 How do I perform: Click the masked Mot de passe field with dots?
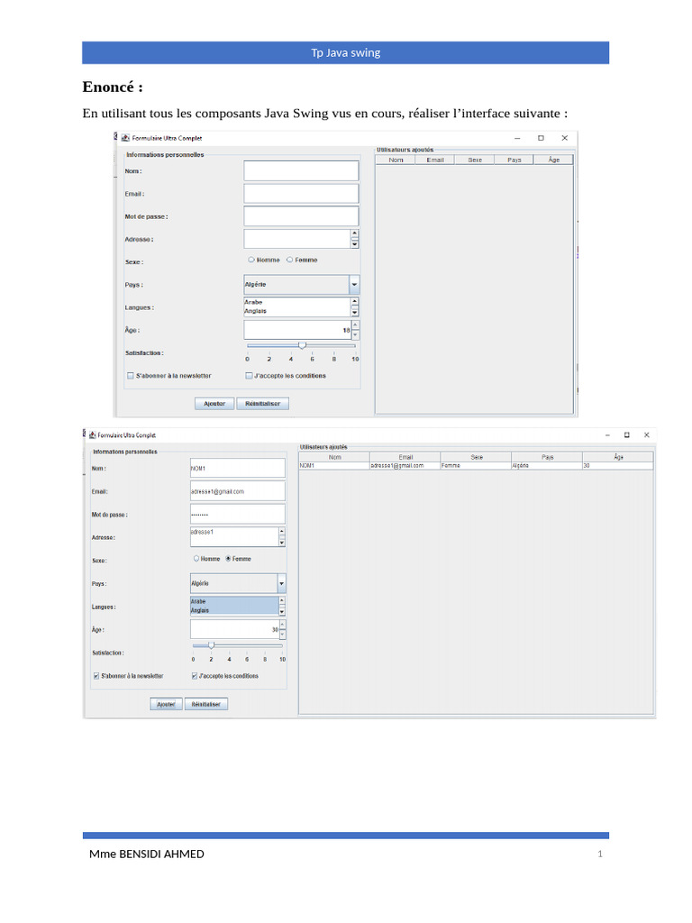pyautogui.click(x=238, y=514)
